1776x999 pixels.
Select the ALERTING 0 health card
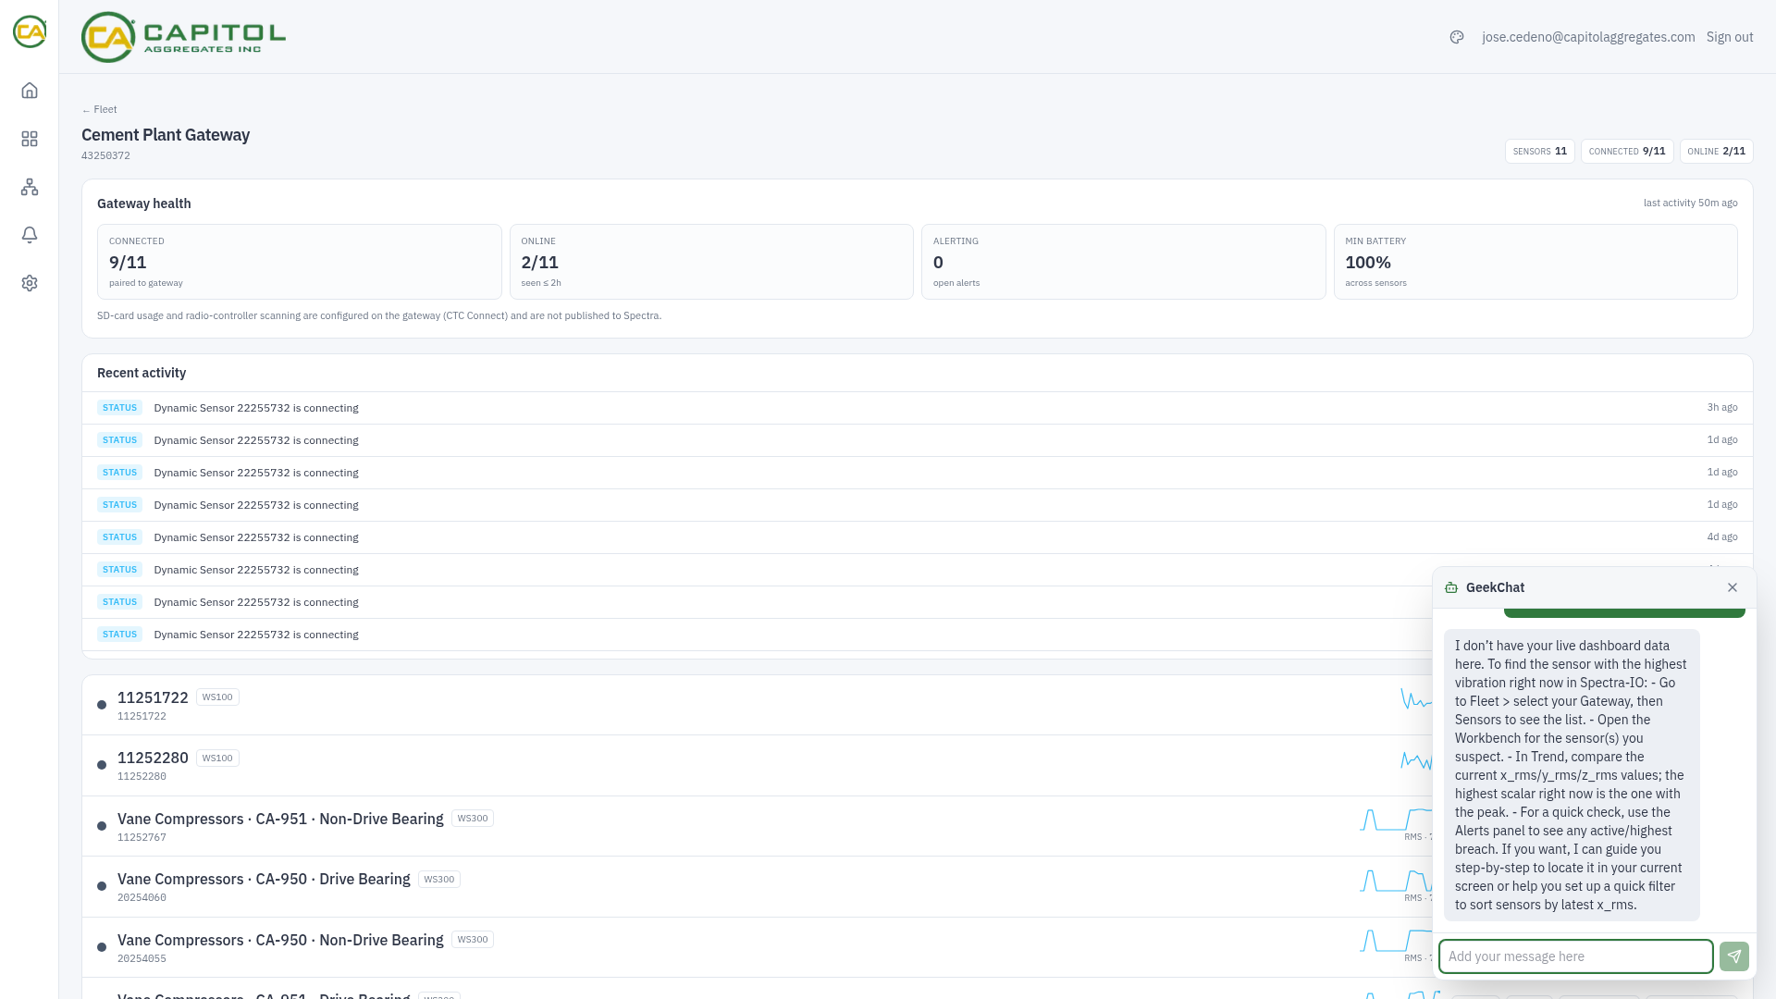1124,262
